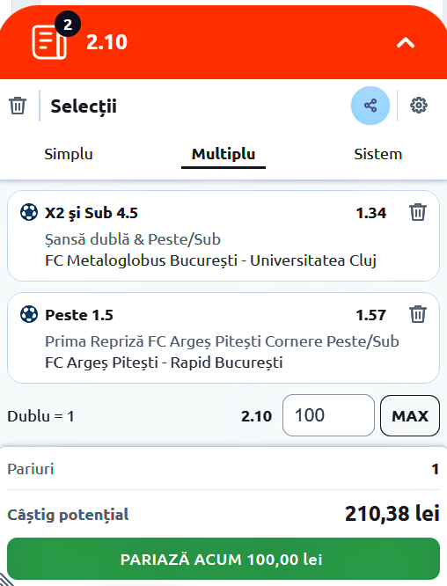Viewport: 447px width, 586px height.
Task: Click football icon next to Peste 1.5
Action: pos(29,314)
